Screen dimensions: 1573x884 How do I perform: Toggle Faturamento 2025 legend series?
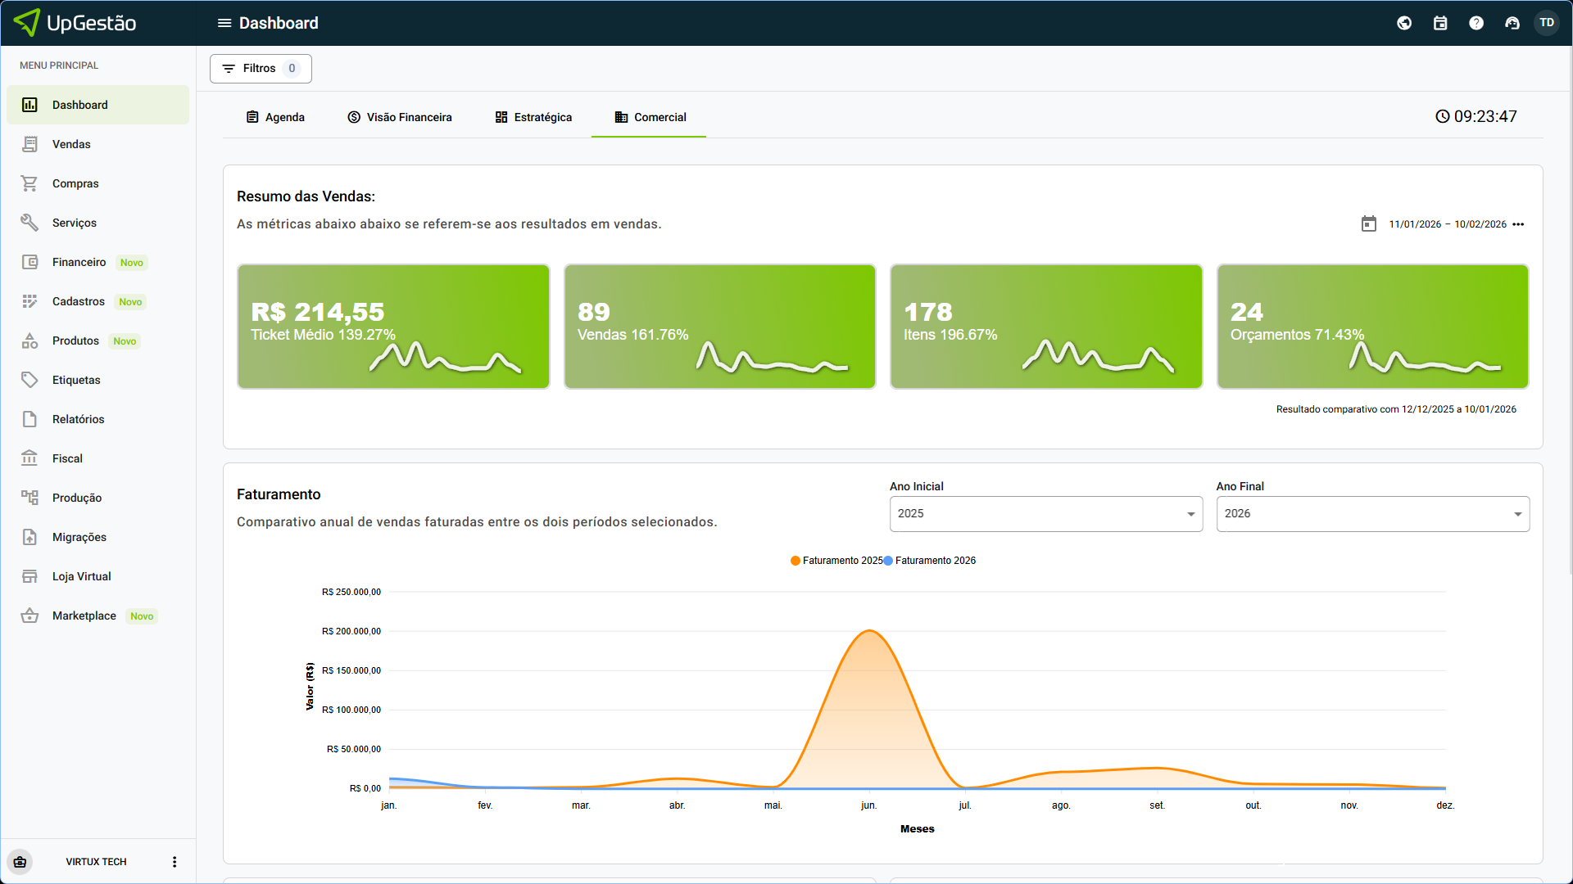836,561
